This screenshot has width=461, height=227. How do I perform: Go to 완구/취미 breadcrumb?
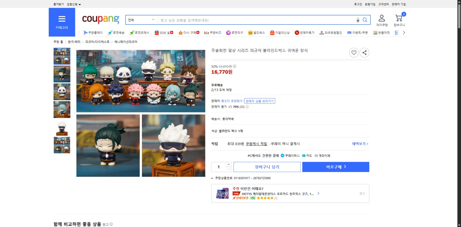pyautogui.click(x=74, y=42)
